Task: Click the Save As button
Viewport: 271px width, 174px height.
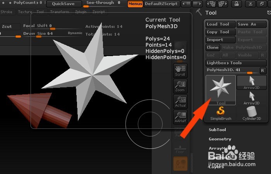Action: [252, 24]
